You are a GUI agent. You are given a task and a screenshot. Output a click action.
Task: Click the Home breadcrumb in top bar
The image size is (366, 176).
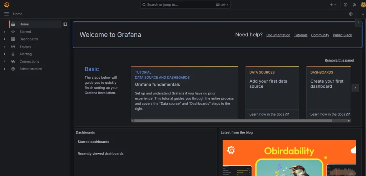(18, 14)
